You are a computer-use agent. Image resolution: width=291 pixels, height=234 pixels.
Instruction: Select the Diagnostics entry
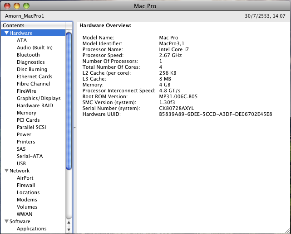pos(30,62)
